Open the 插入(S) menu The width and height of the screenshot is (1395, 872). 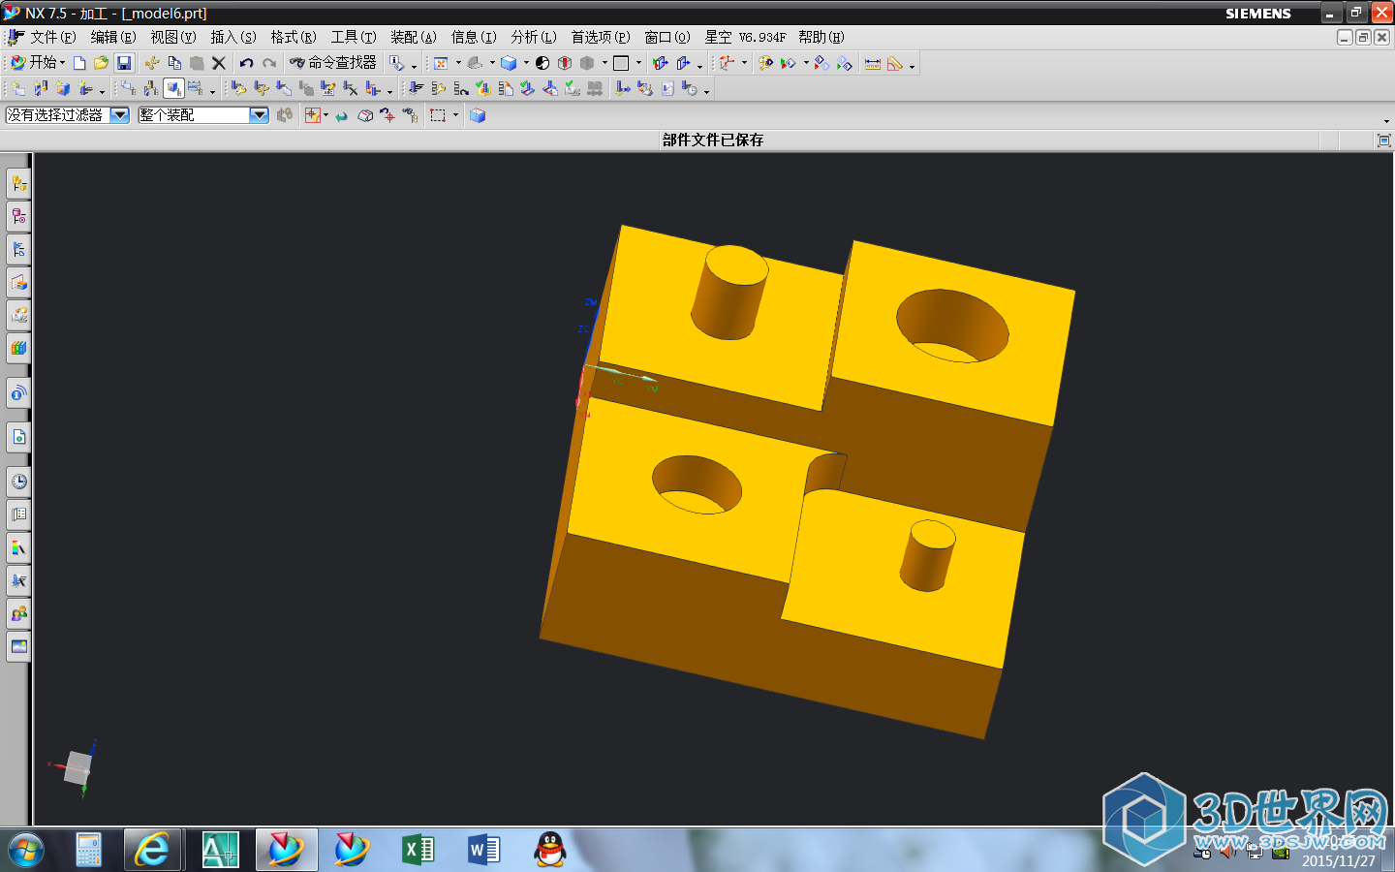[233, 37]
